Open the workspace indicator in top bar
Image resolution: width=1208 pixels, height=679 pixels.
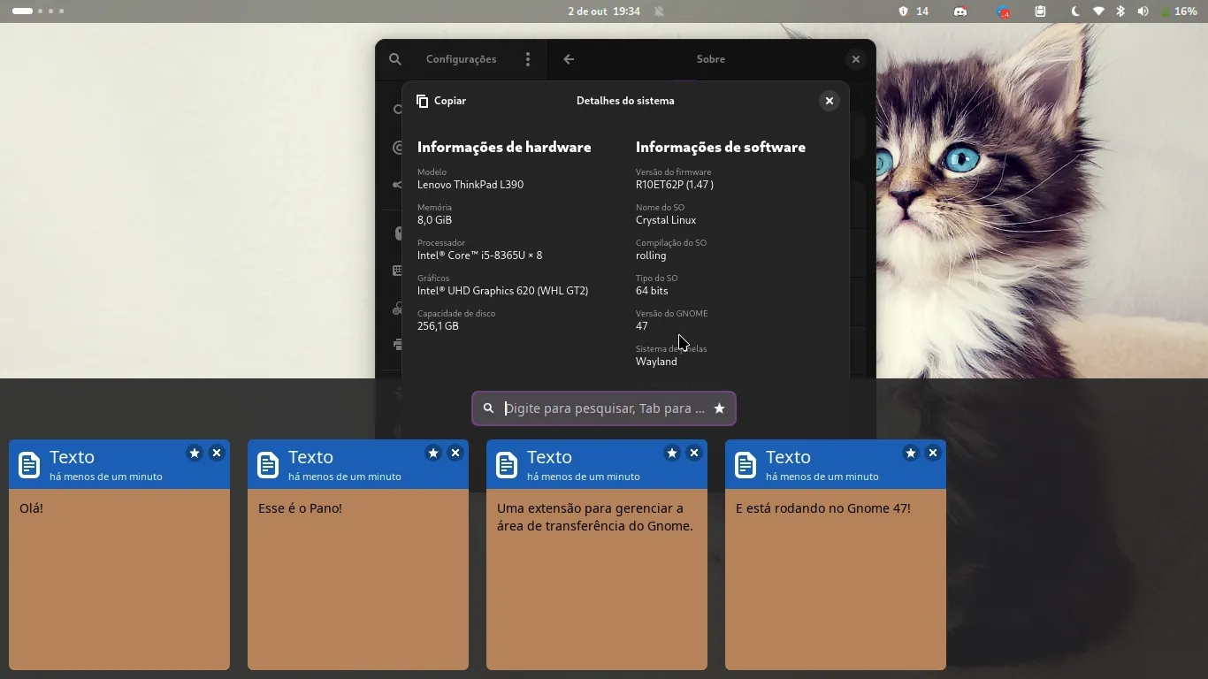click(x=38, y=11)
